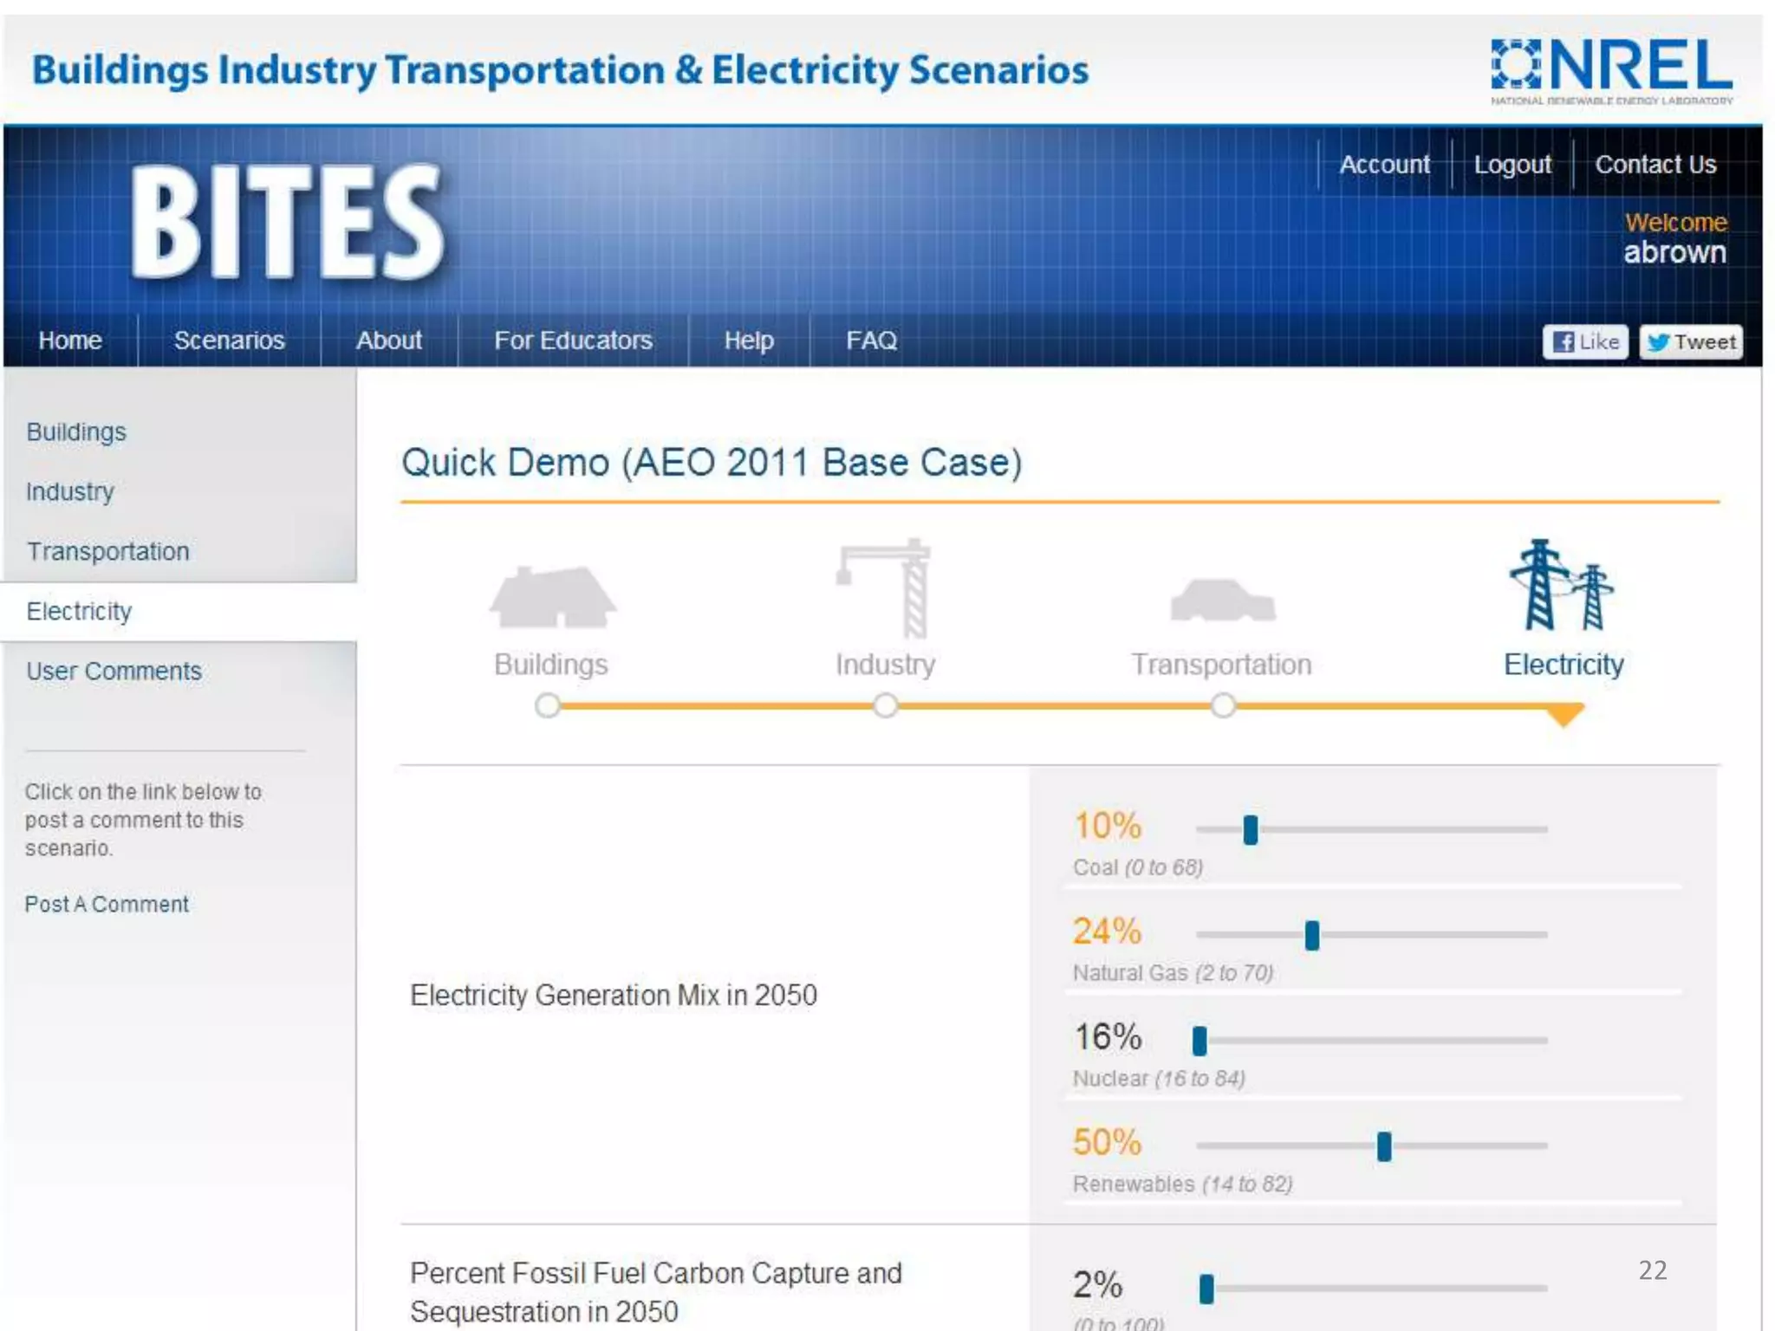
Task: Click the Post A Comment link
Action: (x=107, y=904)
